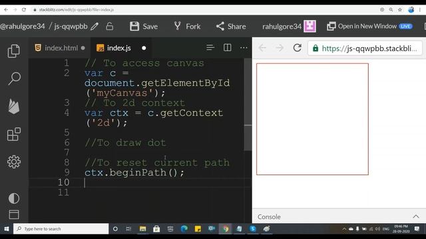
Task: Click unsaved dot on index.js tab
Action: [144, 48]
